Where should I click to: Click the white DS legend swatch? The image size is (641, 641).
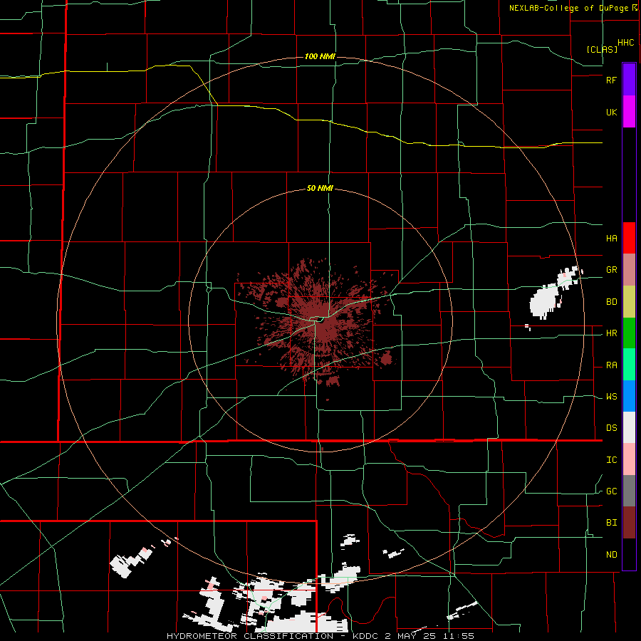pyautogui.click(x=629, y=427)
